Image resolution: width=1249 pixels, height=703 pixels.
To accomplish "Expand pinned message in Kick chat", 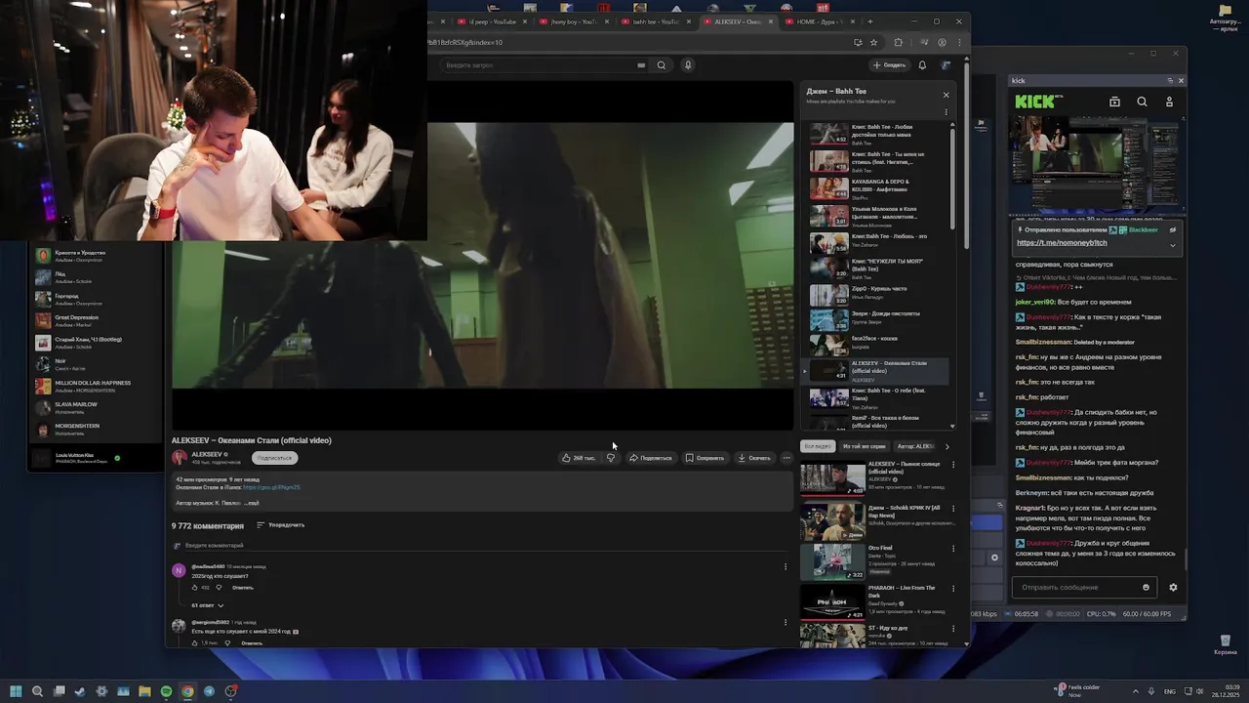I will (1173, 245).
